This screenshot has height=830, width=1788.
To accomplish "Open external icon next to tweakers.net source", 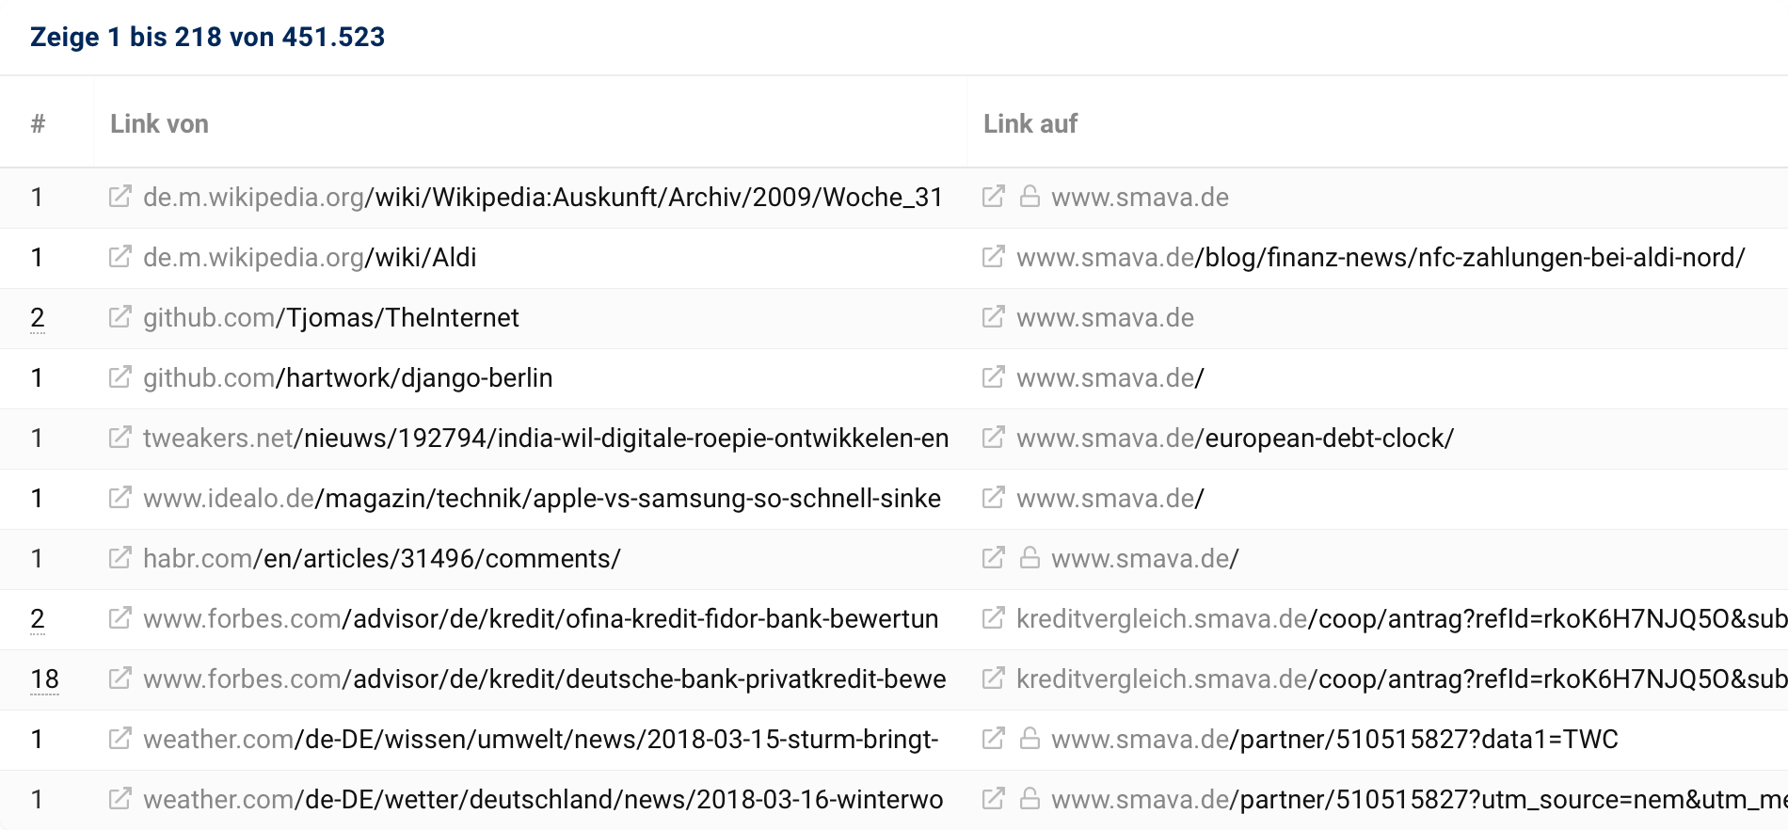I will click(x=120, y=438).
